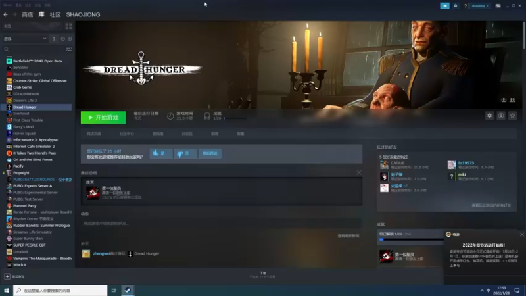The image size is (526, 296).
Task: Open zhengwei's profile from activity feed
Action: click(x=101, y=253)
